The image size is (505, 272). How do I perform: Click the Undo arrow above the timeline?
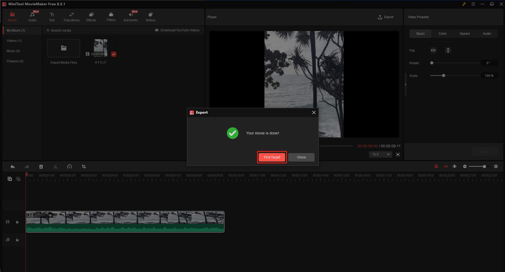[x=12, y=167]
